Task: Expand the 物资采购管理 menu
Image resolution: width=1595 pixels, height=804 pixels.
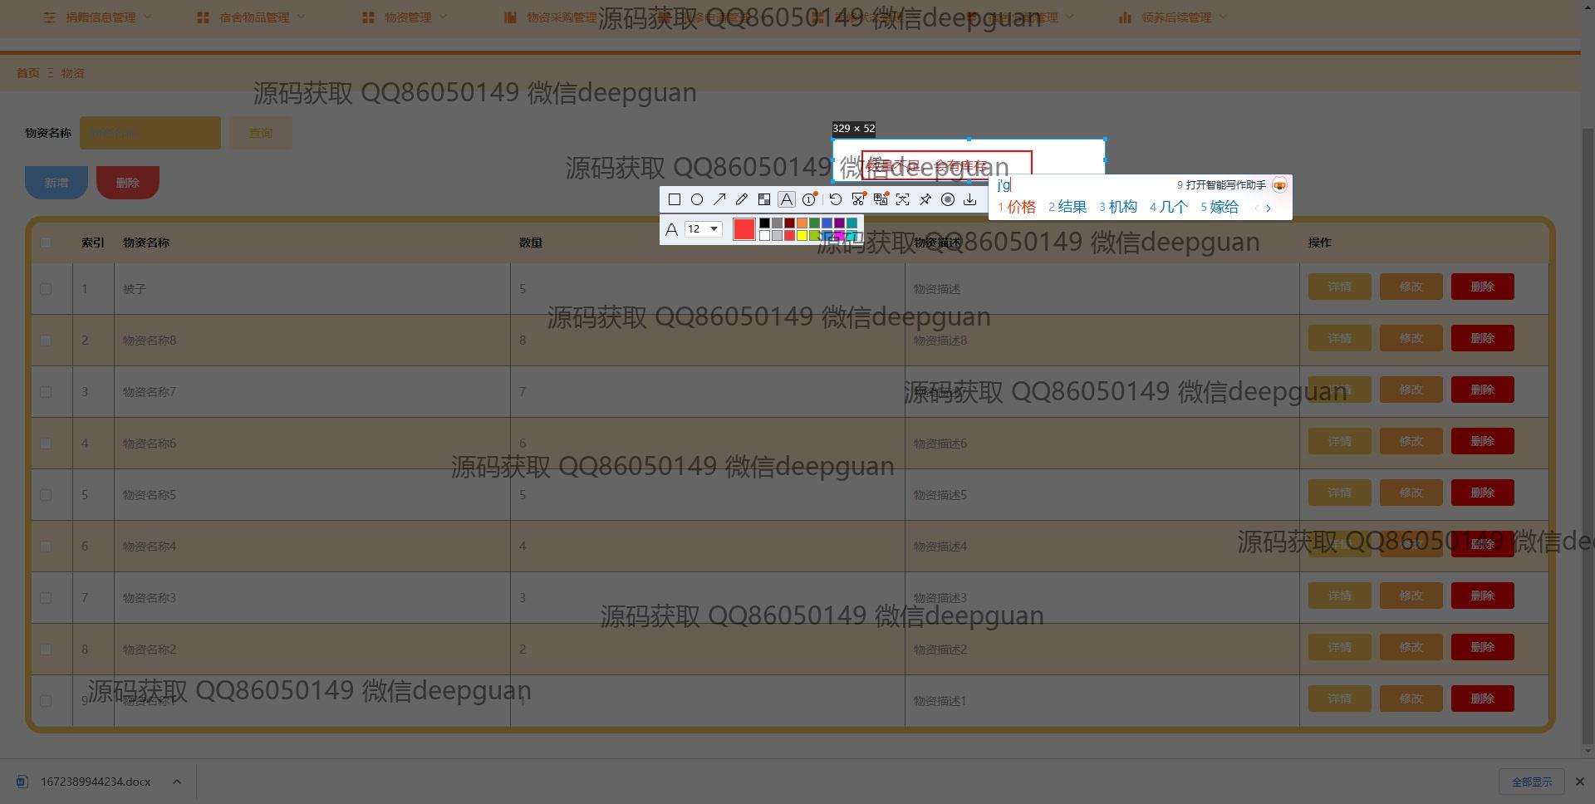Action: 552,17
